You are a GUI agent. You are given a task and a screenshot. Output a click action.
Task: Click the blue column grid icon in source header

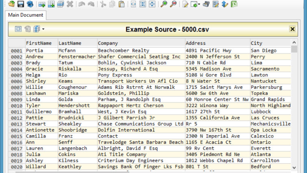coord(36,29)
